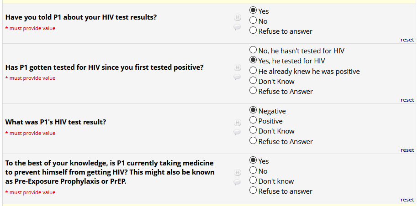Viewport: 418px width, 206px height.
Task: Choose 'Refuse to answer' for telling P1 results
Action: (253, 31)
